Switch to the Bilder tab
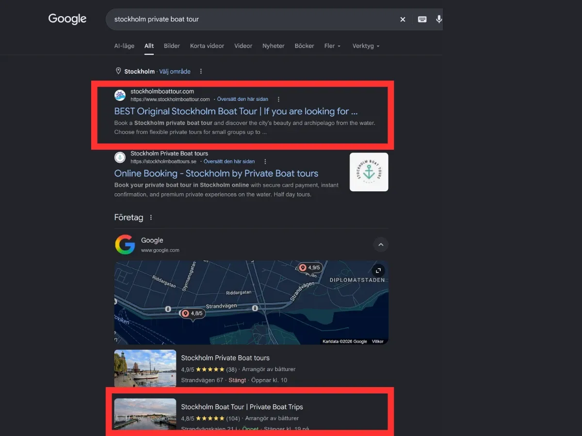The height and width of the screenshot is (436, 582). tap(172, 46)
